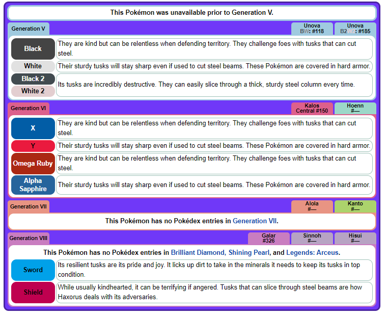Click the Shield game label
This screenshot has height=316, width=386.
(x=33, y=293)
